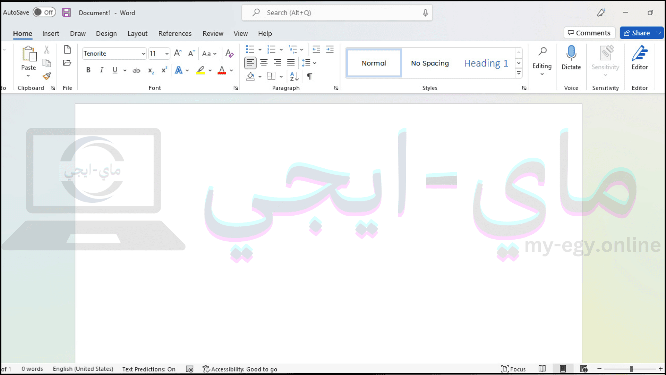The width and height of the screenshot is (666, 375).
Task: Toggle Italic formatting
Action: click(102, 70)
